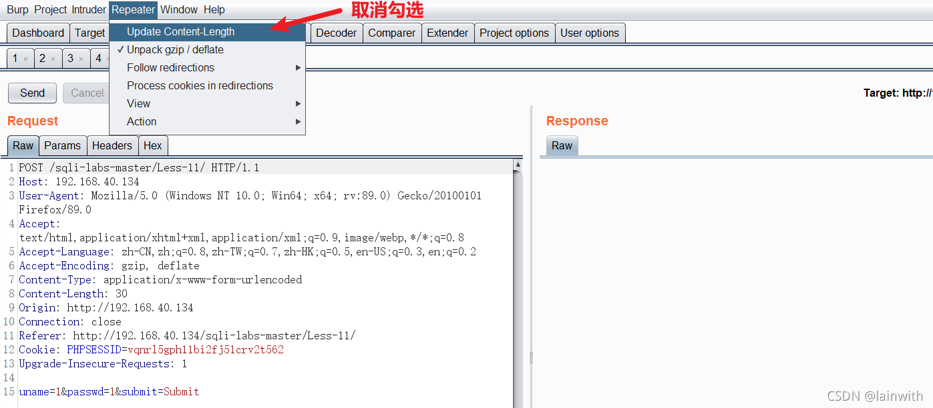Toggle the Update Content-Length option

tap(207, 32)
